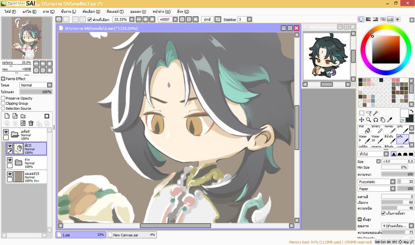Click the Any modifier button
This screenshot has height=245, width=415.
click(406, 242)
